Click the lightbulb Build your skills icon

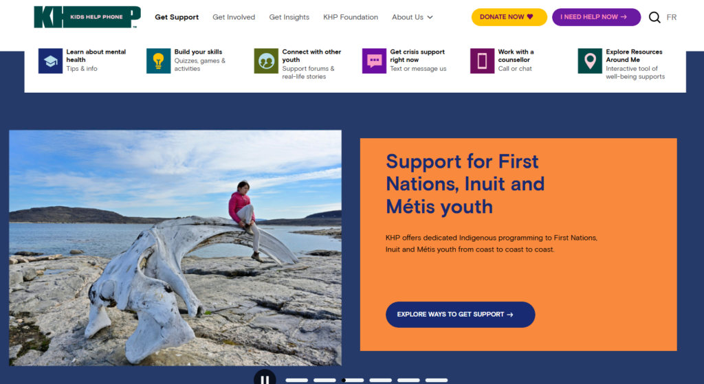pyautogui.click(x=159, y=60)
